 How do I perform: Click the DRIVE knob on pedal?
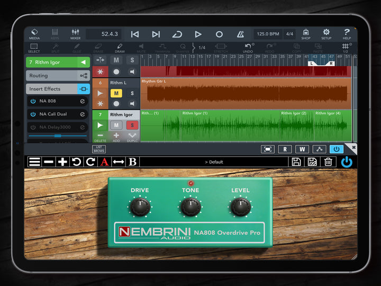140,207
